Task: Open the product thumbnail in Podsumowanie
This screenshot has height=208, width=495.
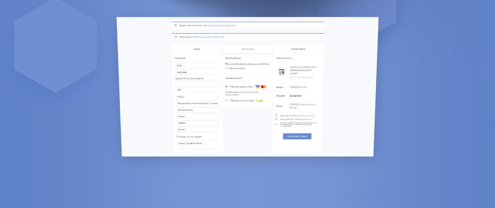Action: click(x=282, y=72)
